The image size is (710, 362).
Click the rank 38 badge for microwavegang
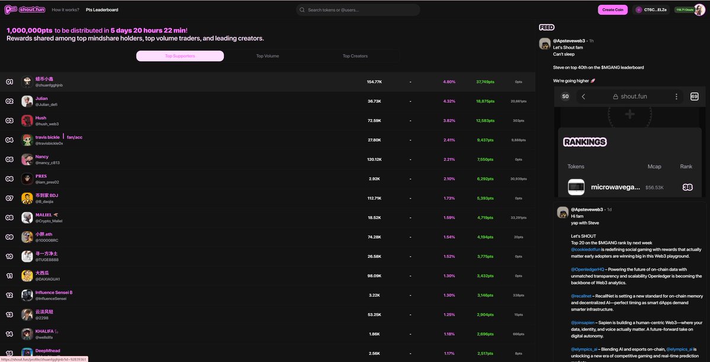coord(687,188)
